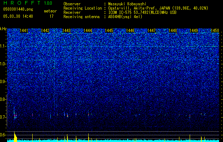Click the version number 1.0.0
Screen dimensions: 223x142
point(48,3)
